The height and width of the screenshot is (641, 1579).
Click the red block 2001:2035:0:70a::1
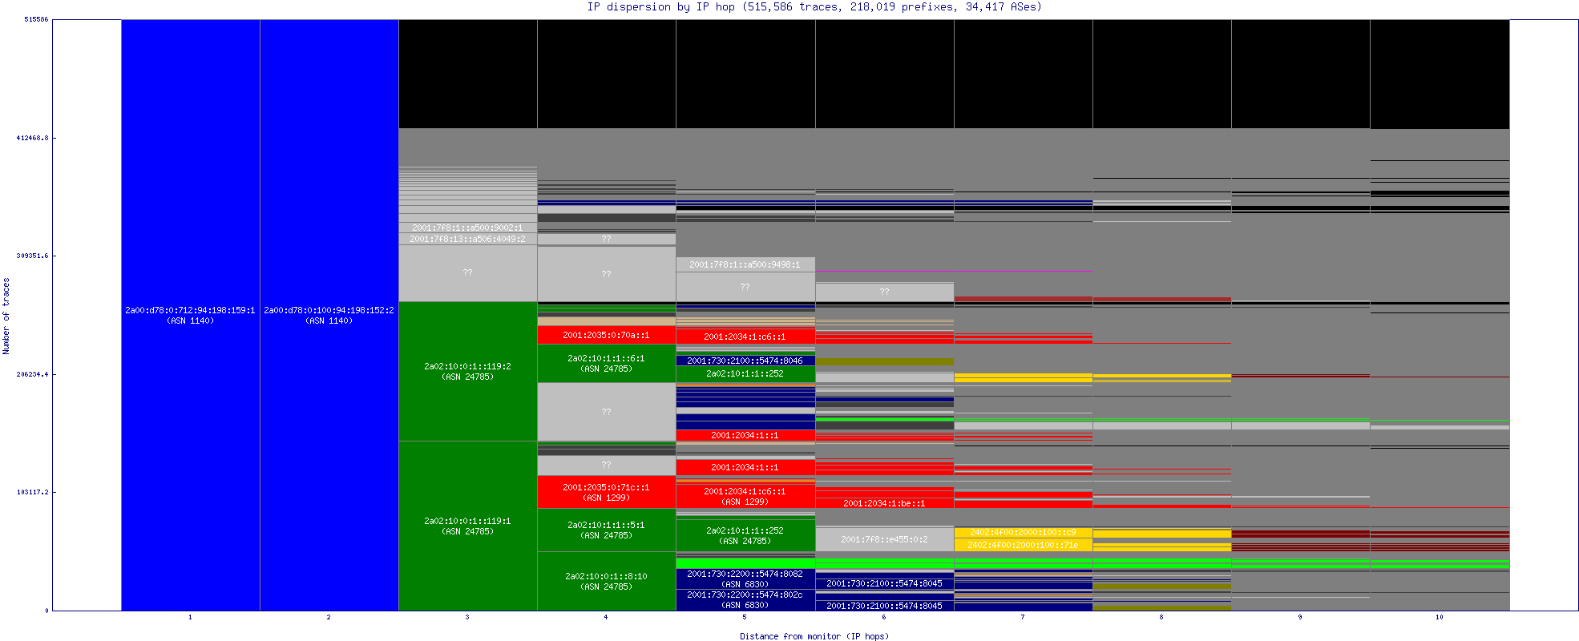tap(607, 335)
